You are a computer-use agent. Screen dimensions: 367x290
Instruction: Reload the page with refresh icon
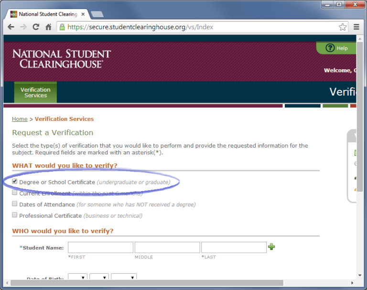(x=36, y=27)
